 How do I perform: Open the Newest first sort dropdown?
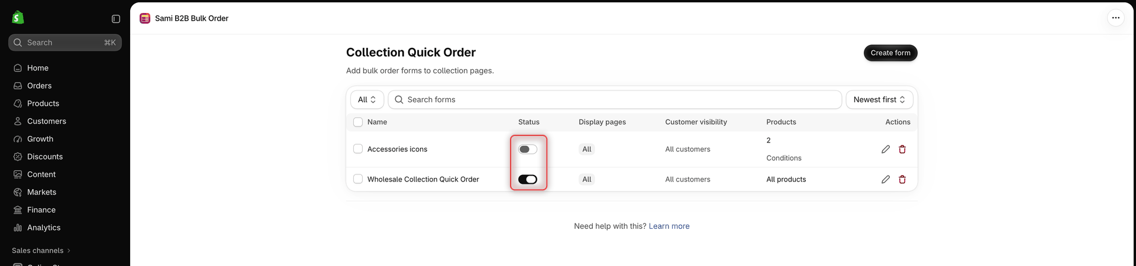tap(879, 99)
